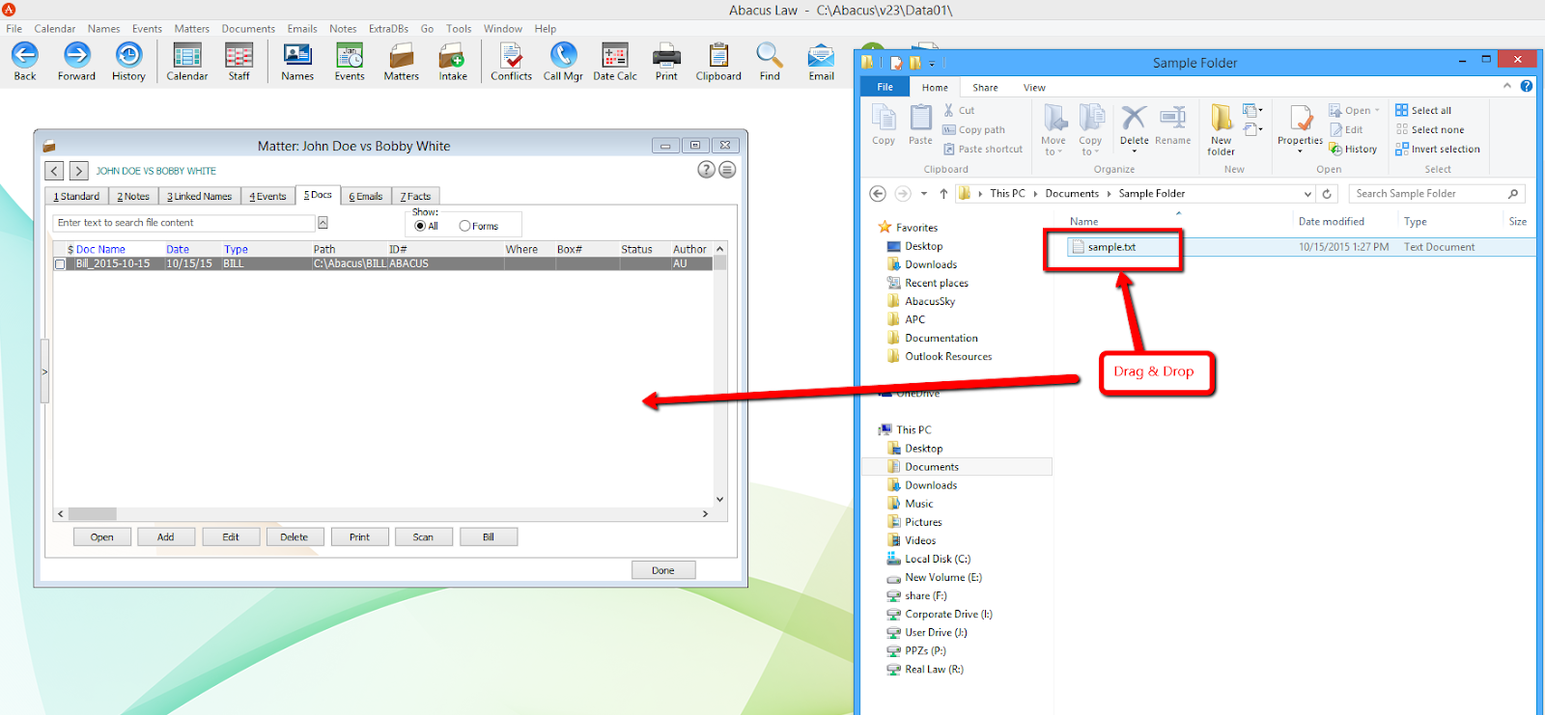Open the recent locations dropdown arrow

tap(924, 194)
